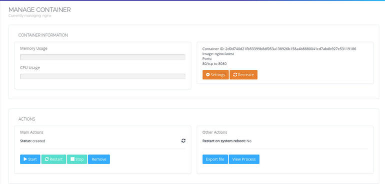Click the CPU Usage progress bar
The width and height of the screenshot is (385, 184).
coord(102,76)
